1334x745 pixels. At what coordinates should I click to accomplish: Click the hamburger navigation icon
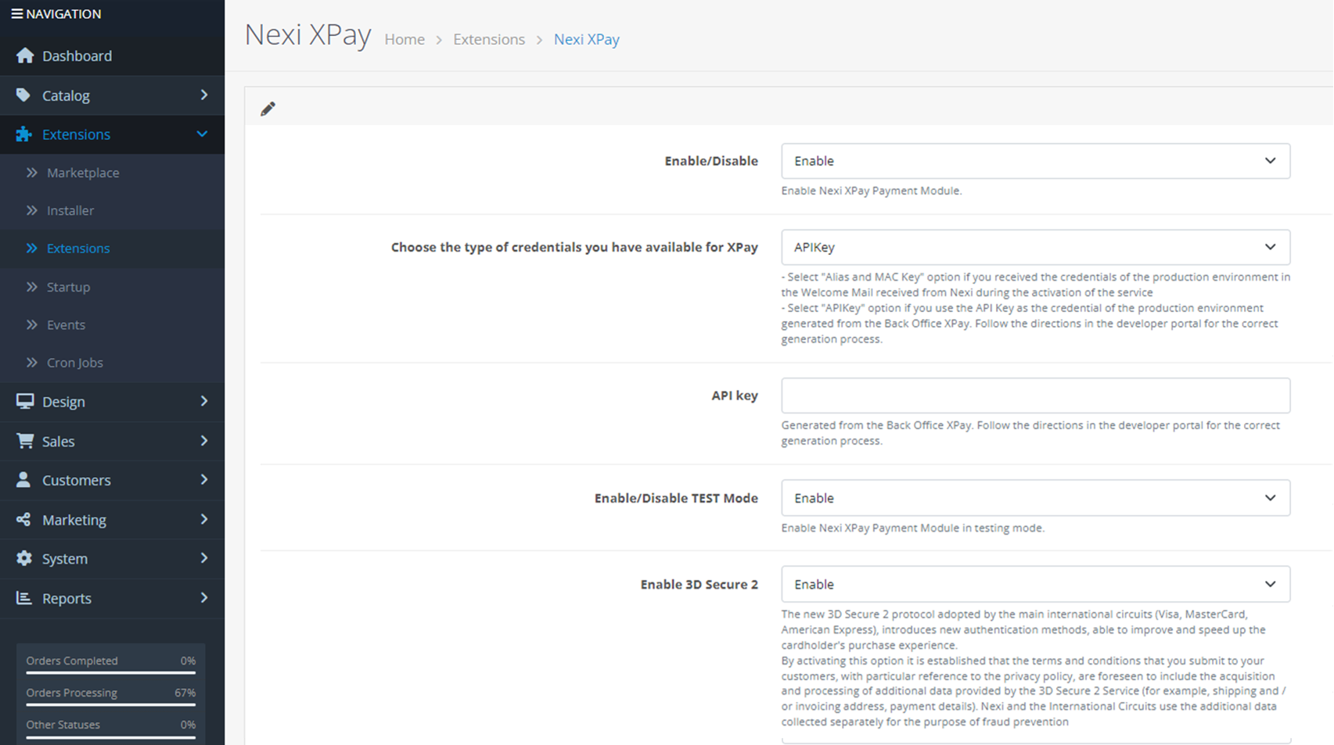[16, 14]
